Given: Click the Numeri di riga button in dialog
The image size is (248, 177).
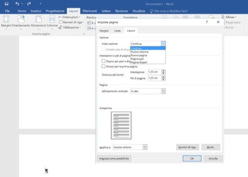Looking at the screenshot, I should tap(188, 147).
